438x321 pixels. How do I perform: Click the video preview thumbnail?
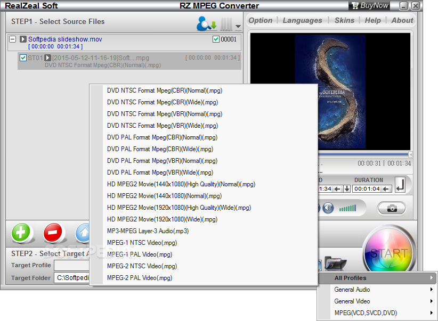pos(330,92)
